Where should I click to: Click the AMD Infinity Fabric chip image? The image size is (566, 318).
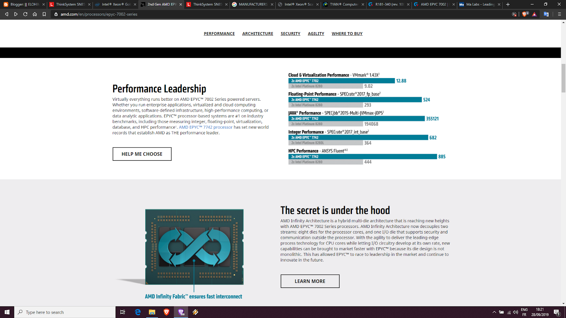pyautogui.click(x=194, y=247)
